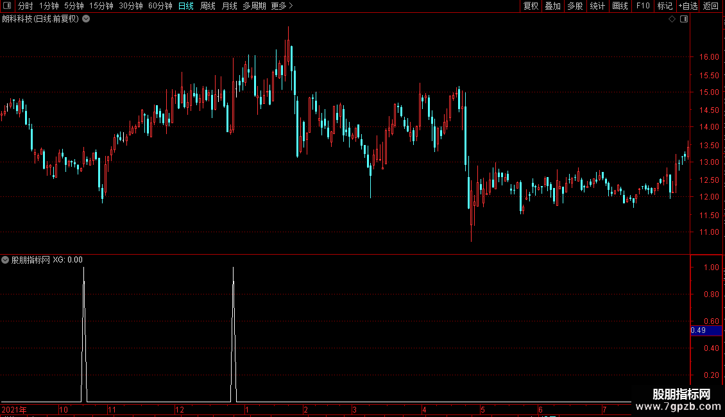This screenshot has width=725, height=417.
Task: Click the 标记 mark button
Action: coord(665,6)
